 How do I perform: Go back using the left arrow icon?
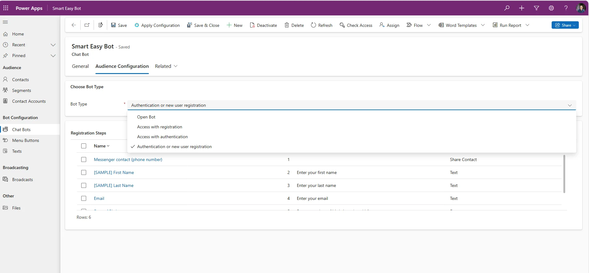74,25
